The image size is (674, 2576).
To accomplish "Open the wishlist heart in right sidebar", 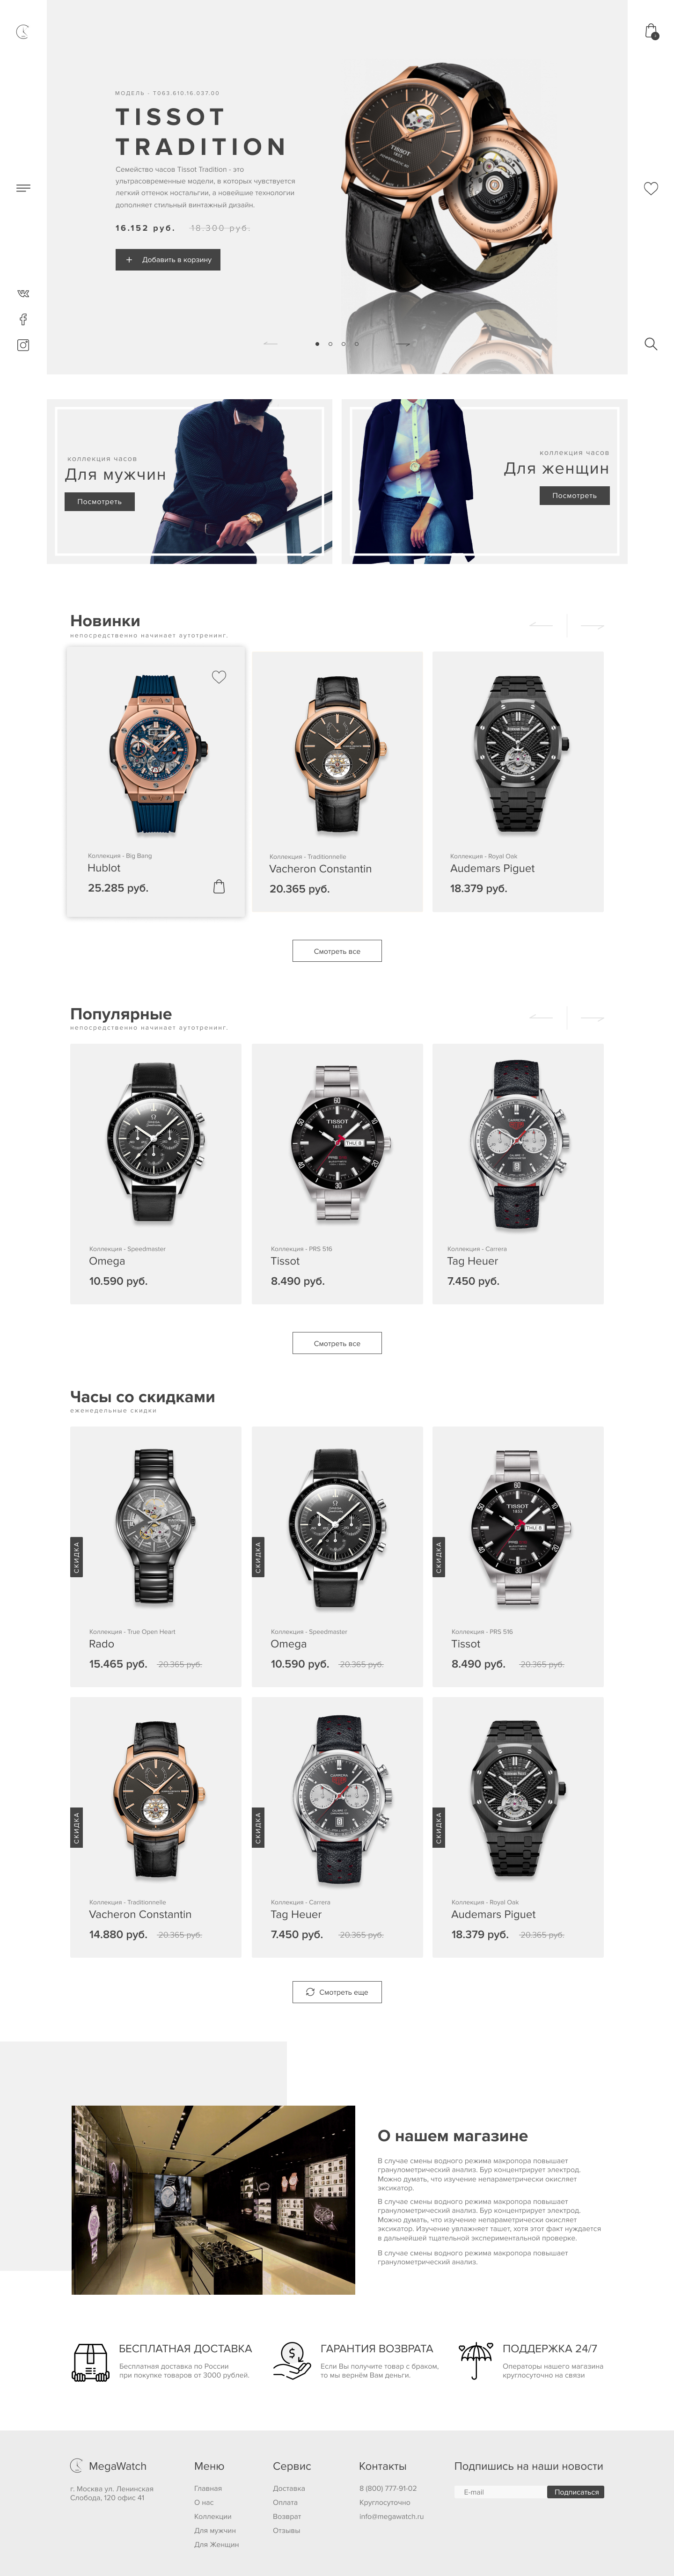I will (651, 188).
